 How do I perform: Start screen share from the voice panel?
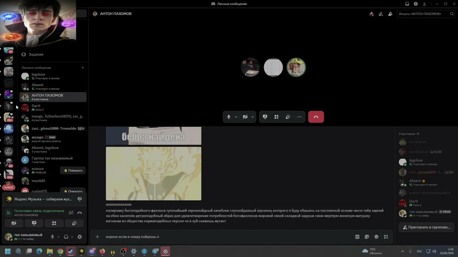click(34, 223)
